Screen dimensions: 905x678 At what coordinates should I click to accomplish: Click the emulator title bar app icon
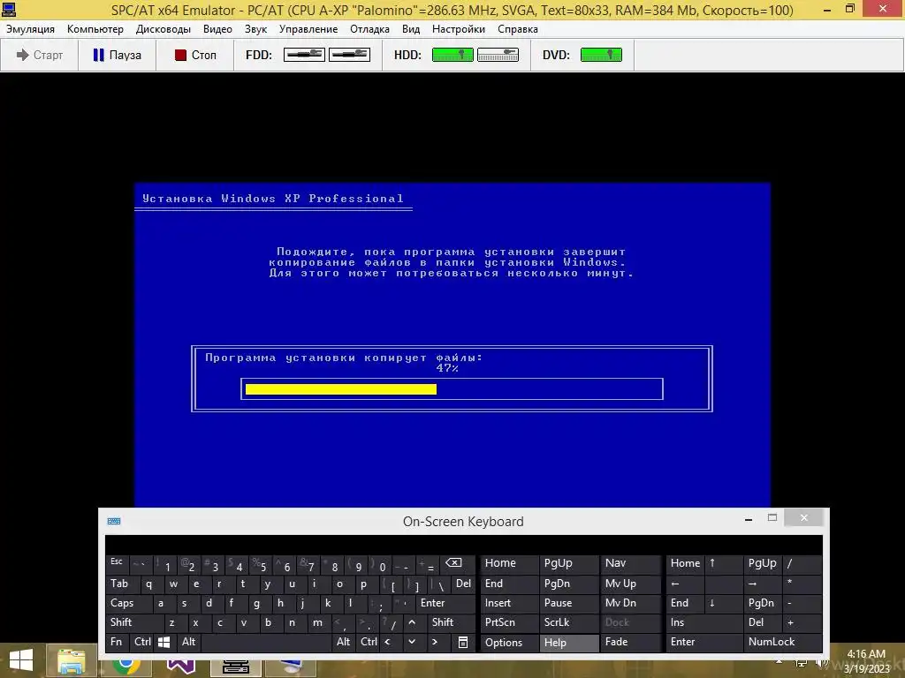click(9, 9)
